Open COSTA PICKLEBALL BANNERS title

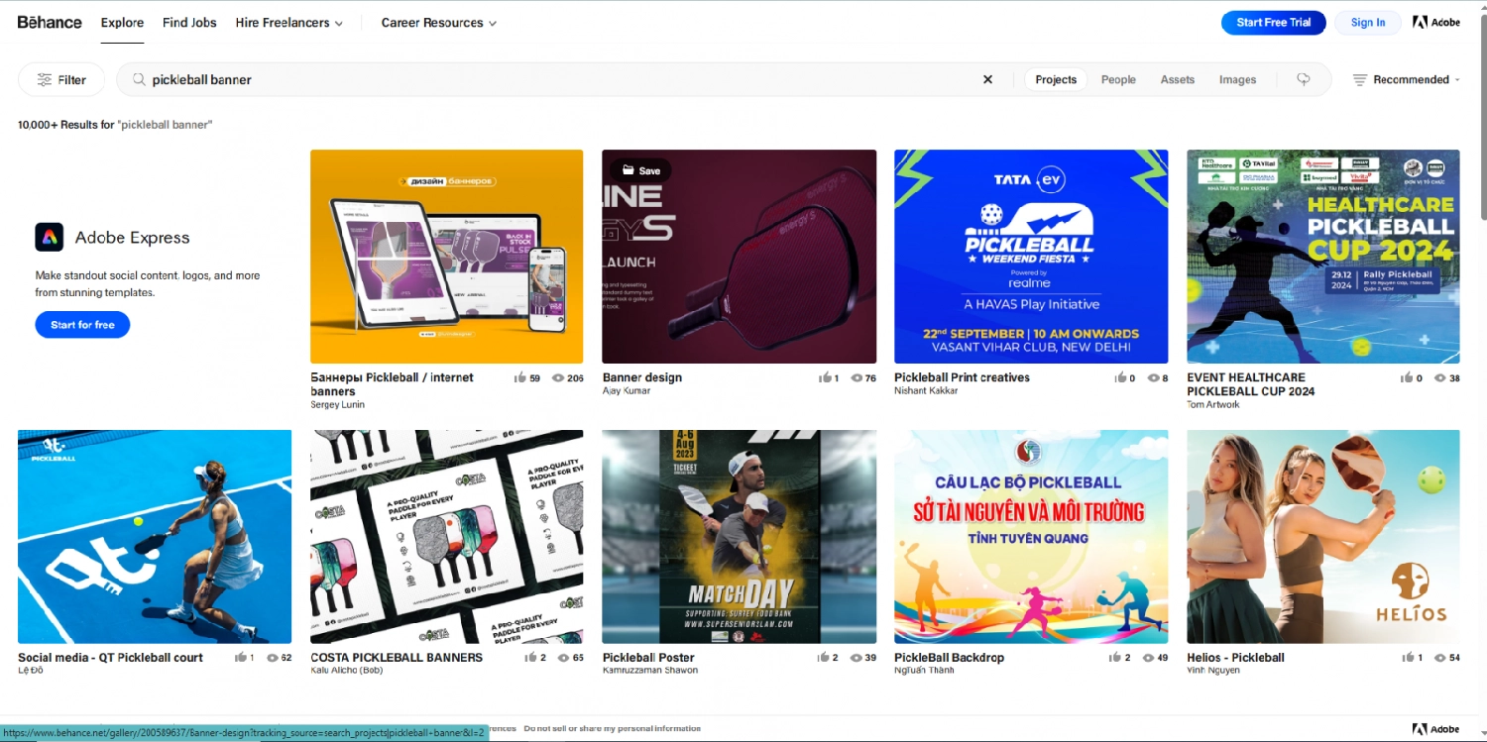tap(397, 658)
